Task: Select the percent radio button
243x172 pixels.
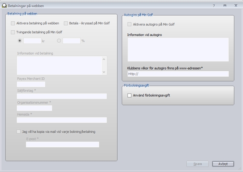Action: 59,41
